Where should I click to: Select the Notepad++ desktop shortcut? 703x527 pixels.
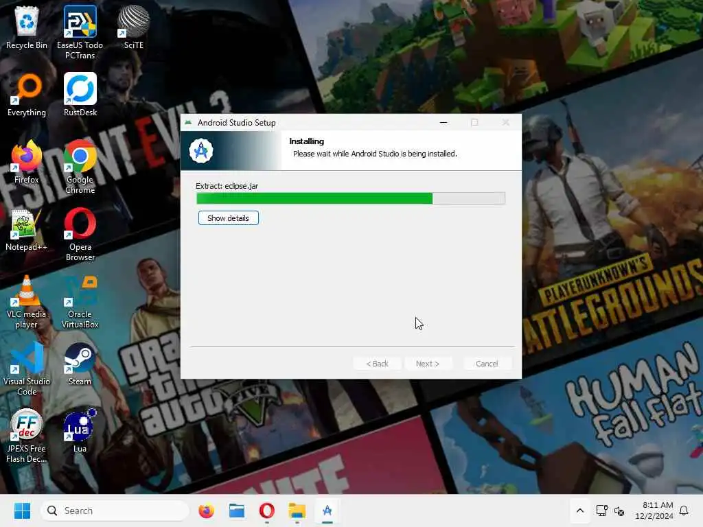(x=27, y=229)
